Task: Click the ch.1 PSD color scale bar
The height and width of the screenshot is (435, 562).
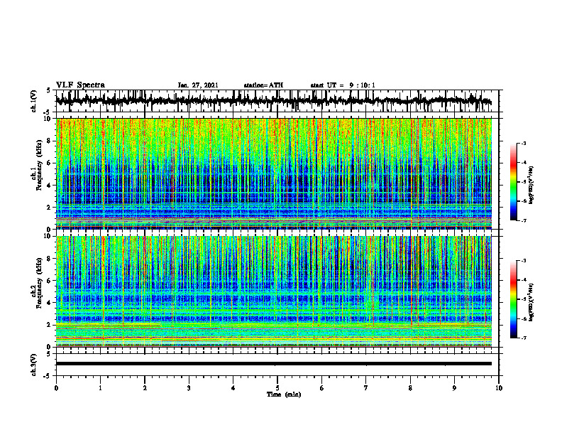Action: [514, 182]
